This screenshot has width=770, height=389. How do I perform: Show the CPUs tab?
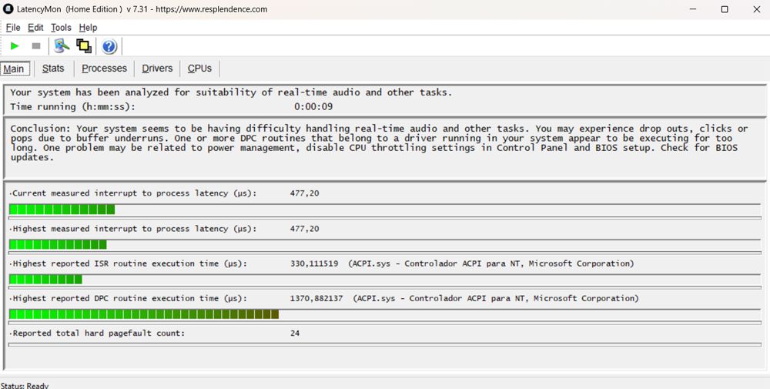tap(199, 69)
